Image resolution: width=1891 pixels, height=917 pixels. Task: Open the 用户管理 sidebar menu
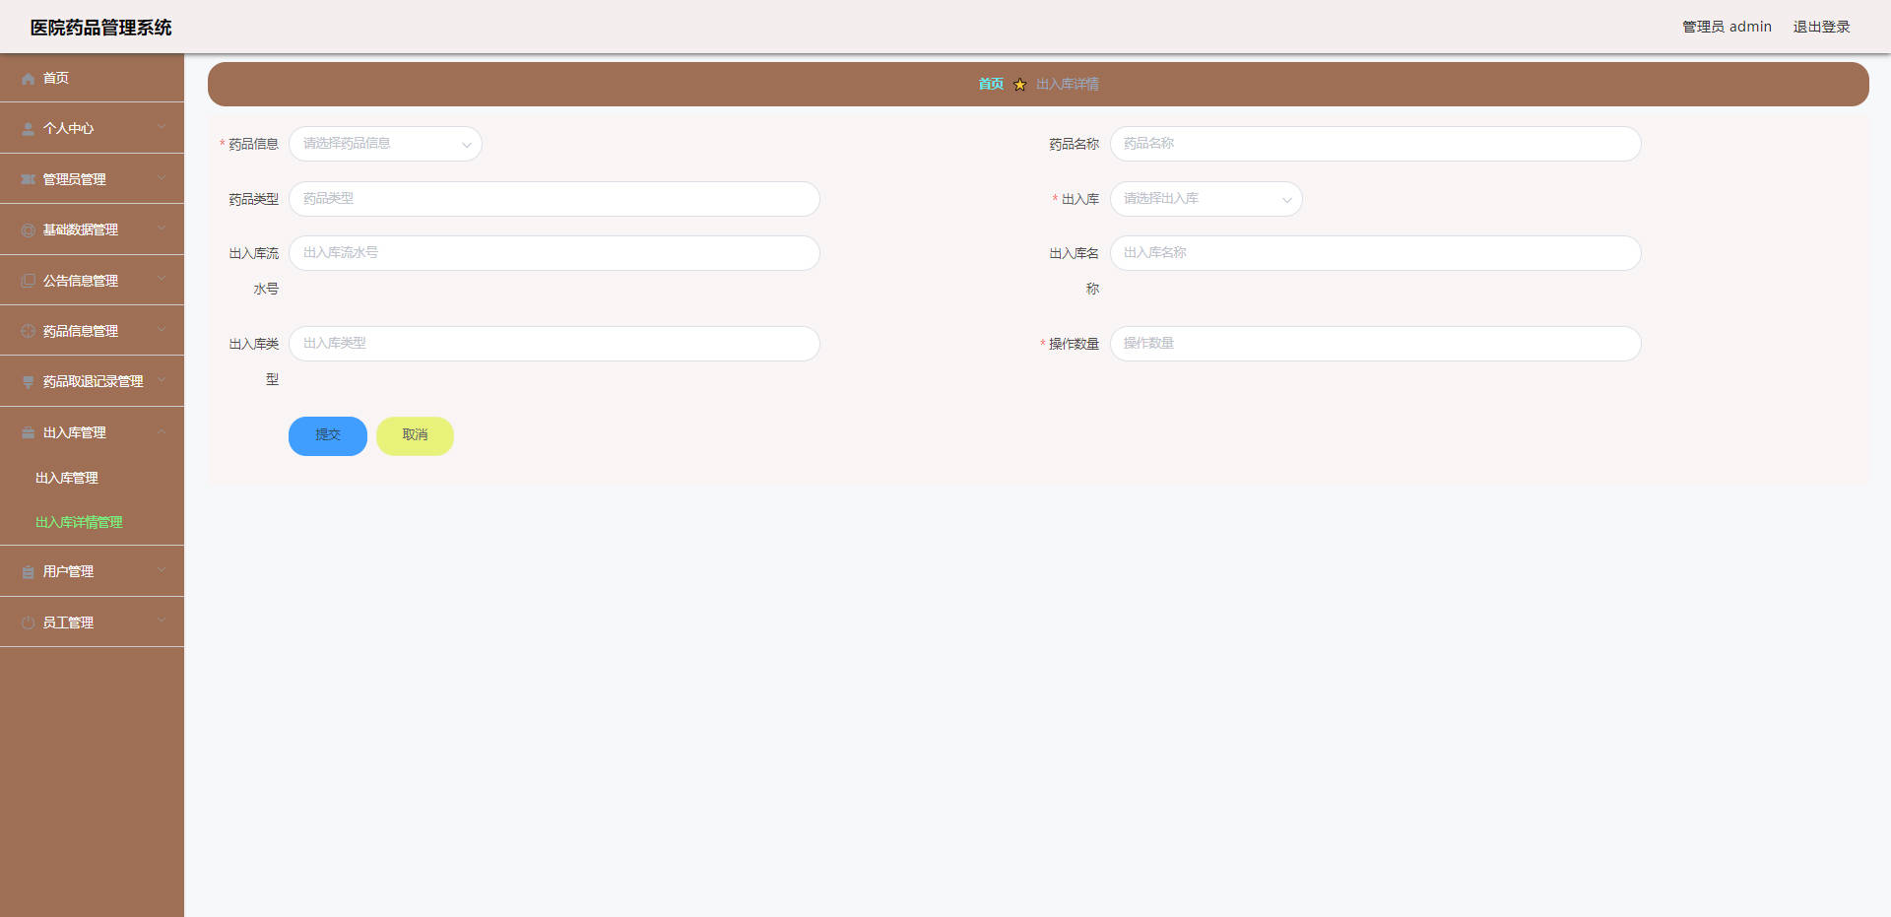[x=92, y=571]
